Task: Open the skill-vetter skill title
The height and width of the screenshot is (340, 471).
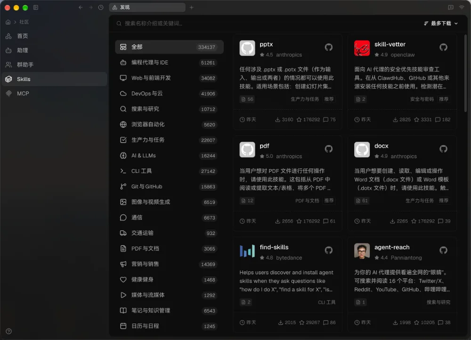Action: tap(390, 44)
